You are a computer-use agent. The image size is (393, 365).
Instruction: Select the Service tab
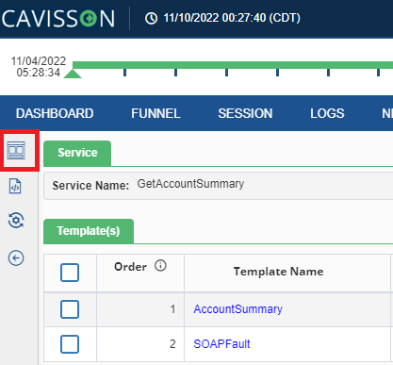tap(77, 153)
